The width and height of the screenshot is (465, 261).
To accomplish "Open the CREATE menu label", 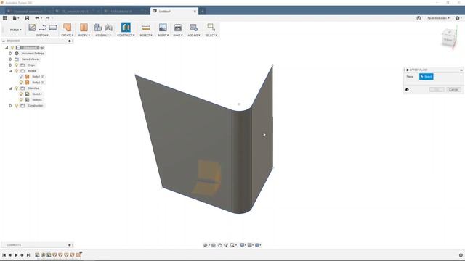I will [x=68, y=36].
